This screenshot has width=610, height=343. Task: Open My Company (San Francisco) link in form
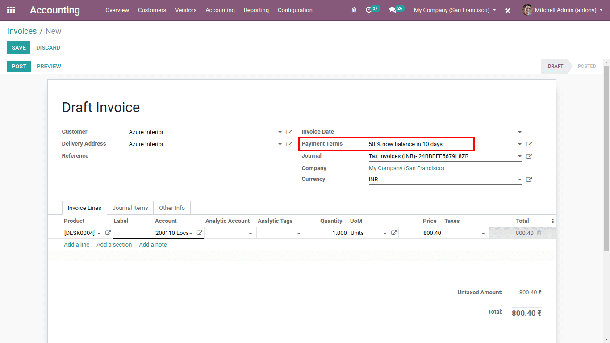(x=406, y=168)
